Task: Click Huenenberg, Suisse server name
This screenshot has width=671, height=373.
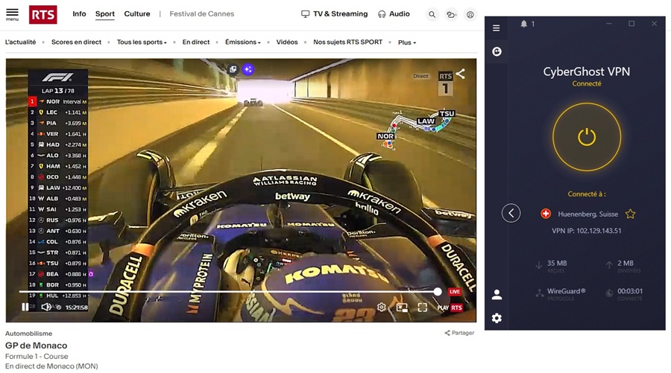Action: 587,214
